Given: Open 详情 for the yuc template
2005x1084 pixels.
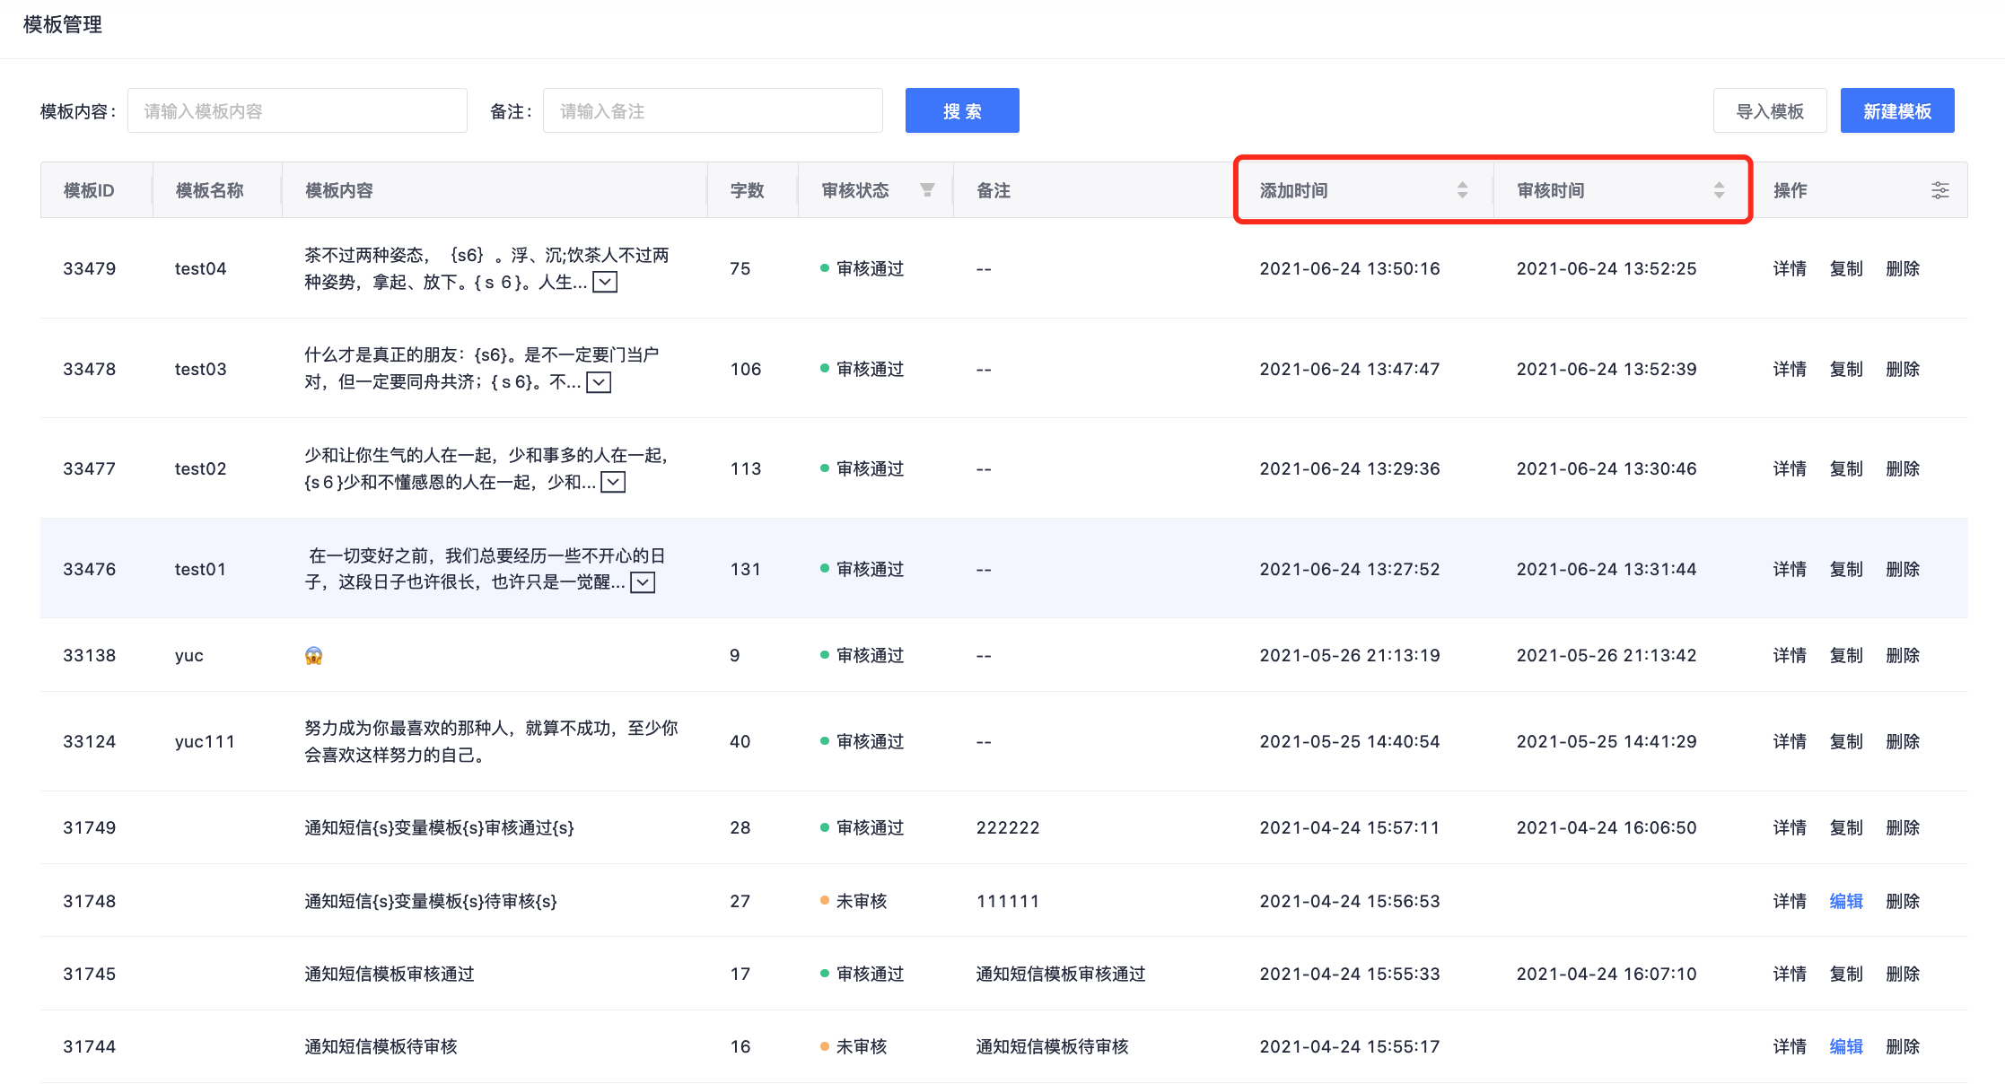Looking at the screenshot, I should 1790,655.
